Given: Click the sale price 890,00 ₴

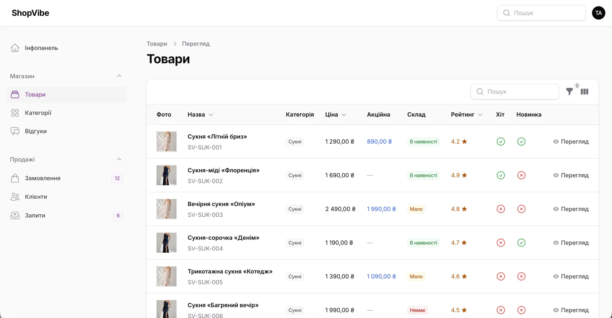Looking at the screenshot, I should [x=379, y=141].
